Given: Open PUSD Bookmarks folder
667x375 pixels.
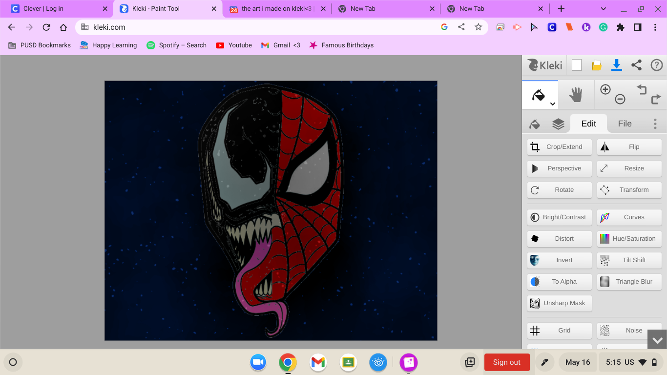Looking at the screenshot, I should (x=40, y=45).
